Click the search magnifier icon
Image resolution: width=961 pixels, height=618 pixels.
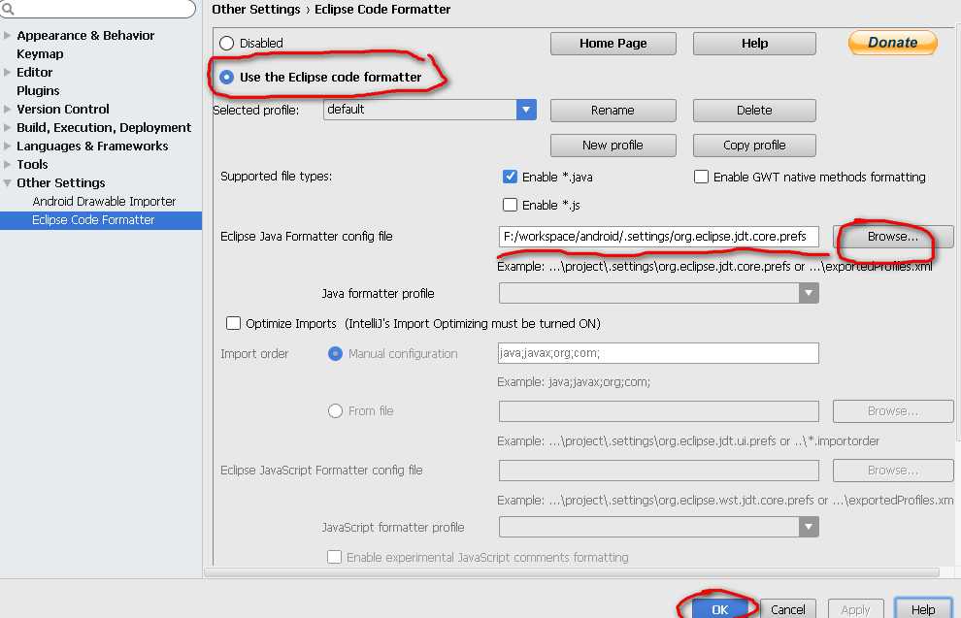click(8, 9)
